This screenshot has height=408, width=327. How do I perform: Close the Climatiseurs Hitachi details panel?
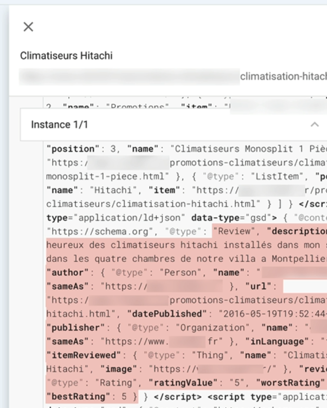click(x=28, y=26)
